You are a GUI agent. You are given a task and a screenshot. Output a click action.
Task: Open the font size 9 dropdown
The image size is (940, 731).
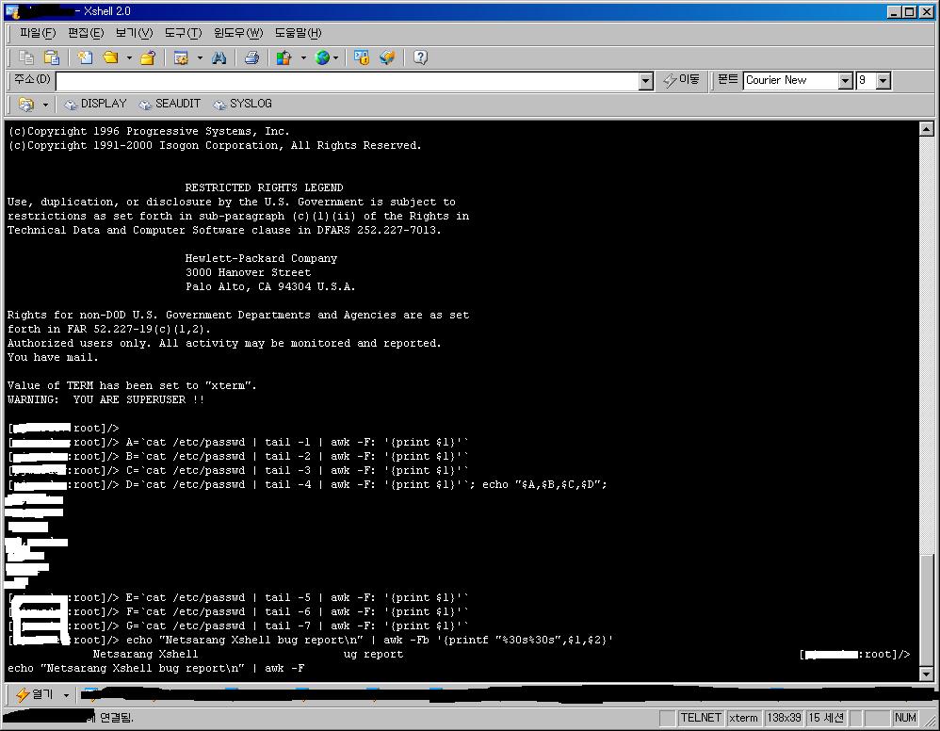coord(883,81)
